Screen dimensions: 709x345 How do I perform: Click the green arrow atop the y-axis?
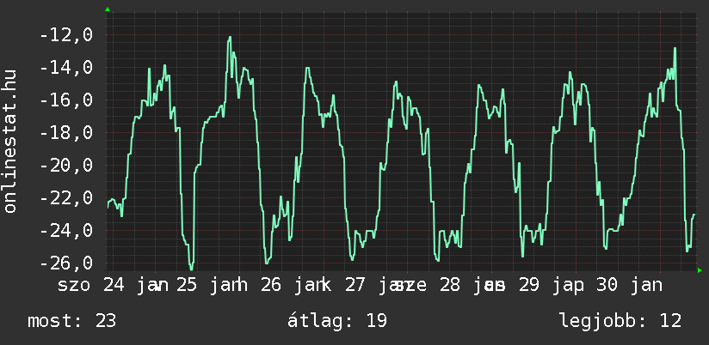[107, 9]
